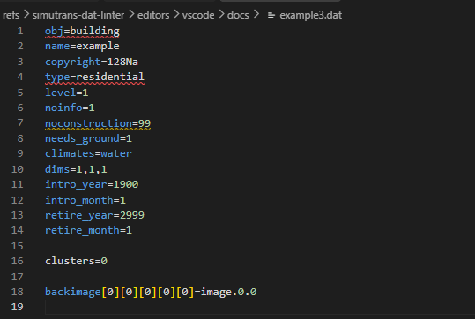475x319 pixels.
Task: Click the 'clusters=0' line
Action: tap(76, 261)
